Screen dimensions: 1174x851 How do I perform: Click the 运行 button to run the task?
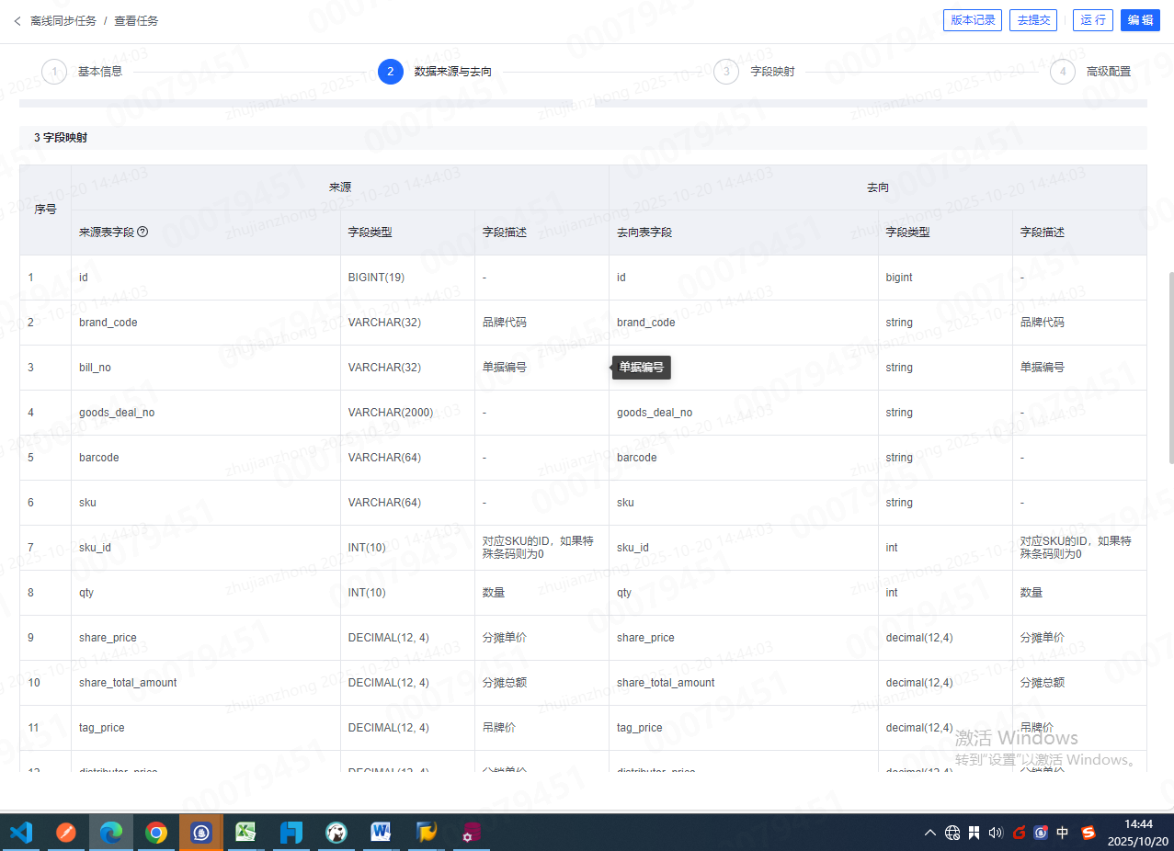point(1092,20)
